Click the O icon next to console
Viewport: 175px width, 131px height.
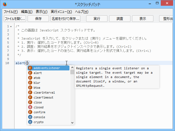[x=30, y=117]
